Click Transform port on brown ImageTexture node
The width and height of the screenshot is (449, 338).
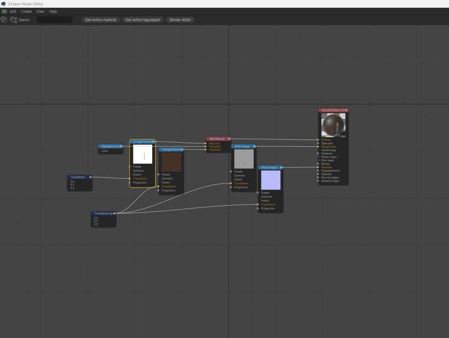pos(158,187)
